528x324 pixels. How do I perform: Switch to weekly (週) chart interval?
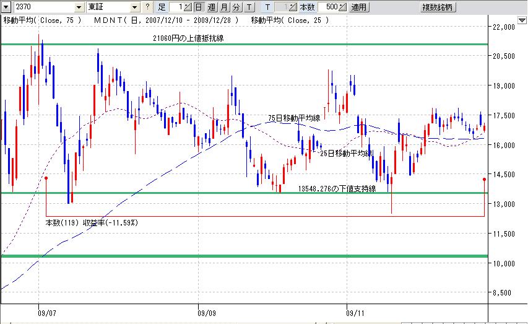pyautogui.click(x=212, y=7)
